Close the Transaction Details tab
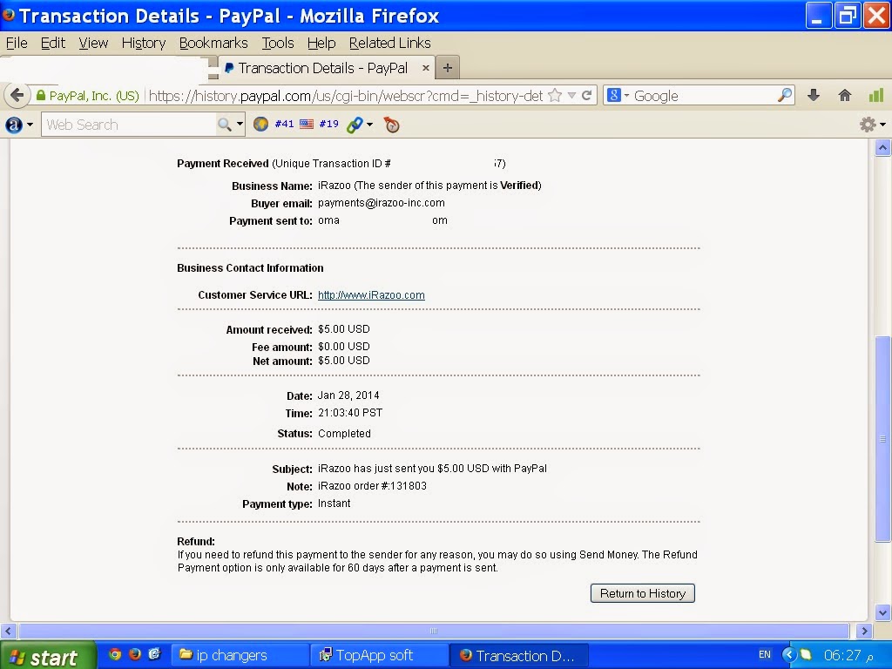 pos(425,68)
